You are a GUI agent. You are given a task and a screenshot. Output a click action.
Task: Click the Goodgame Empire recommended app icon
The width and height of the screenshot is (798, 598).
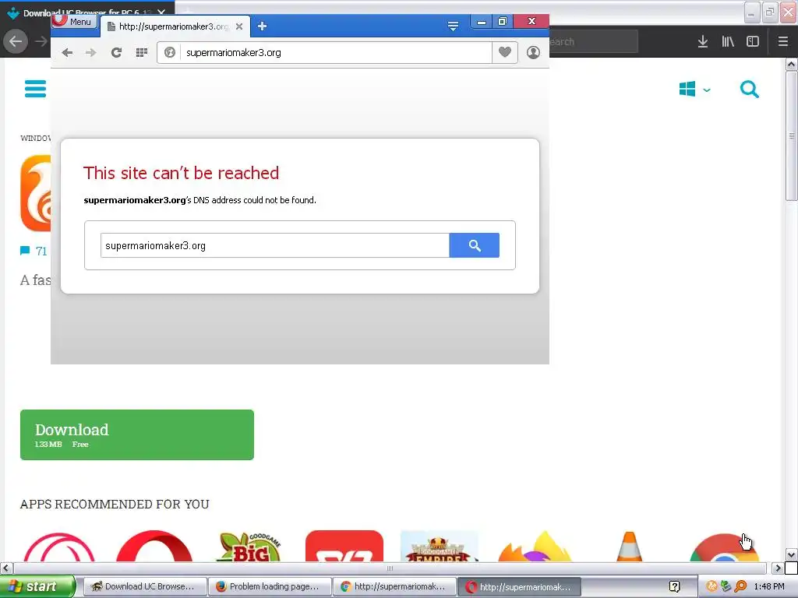[x=440, y=546]
